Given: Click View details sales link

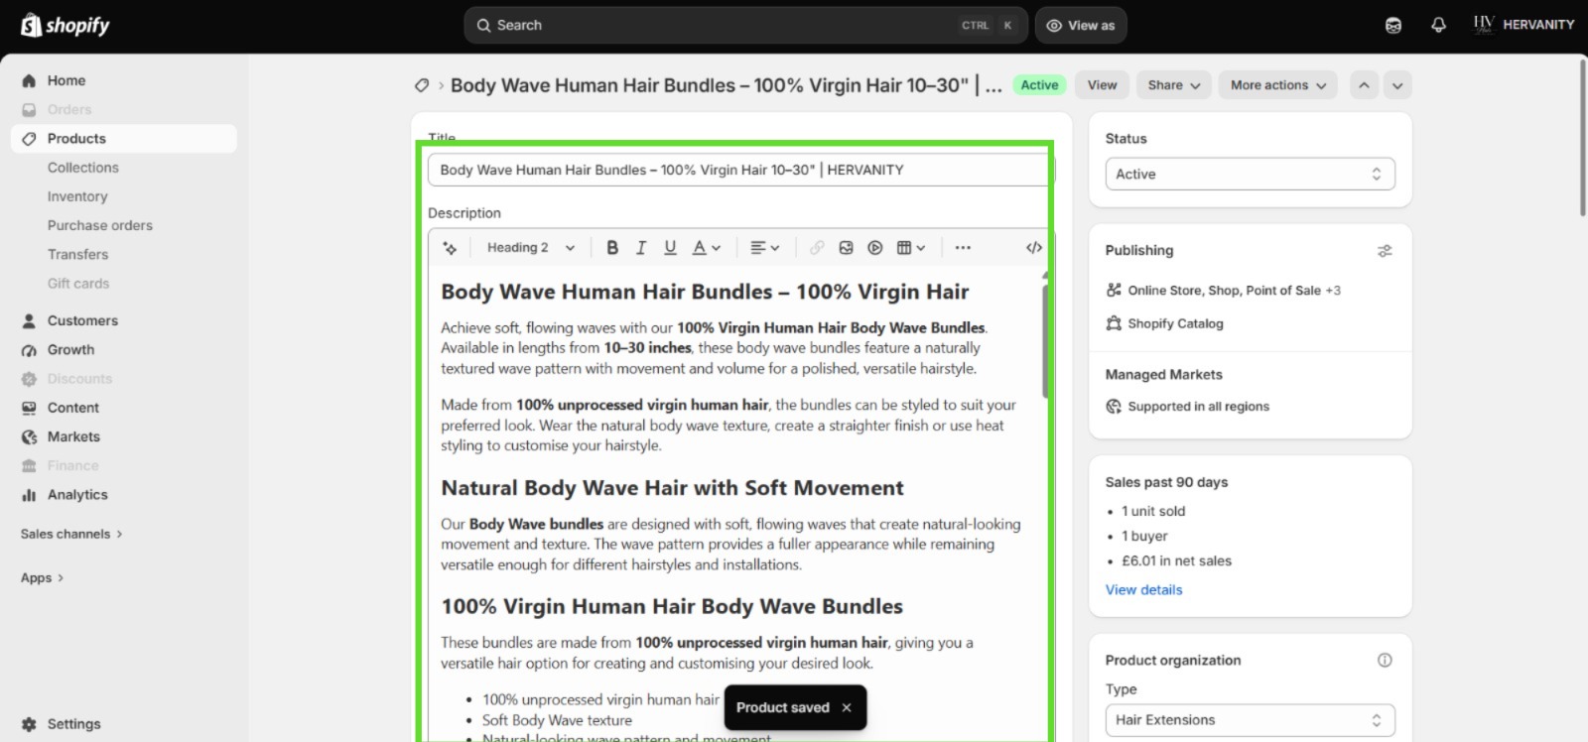Looking at the screenshot, I should tap(1143, 589).
